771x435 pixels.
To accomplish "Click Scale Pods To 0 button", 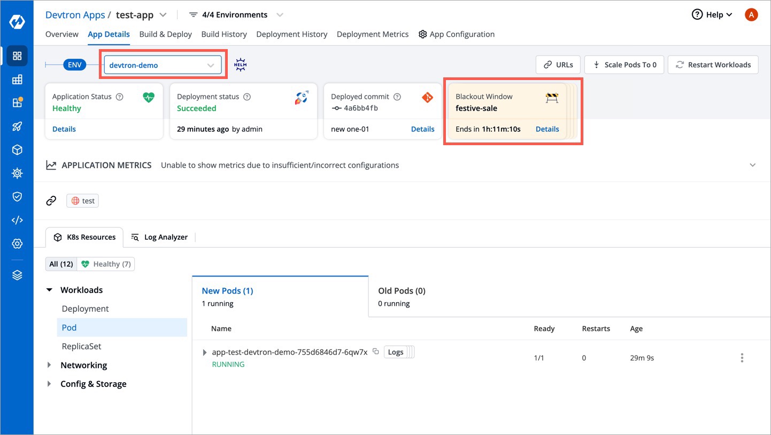I will click(x=624, y=65).
